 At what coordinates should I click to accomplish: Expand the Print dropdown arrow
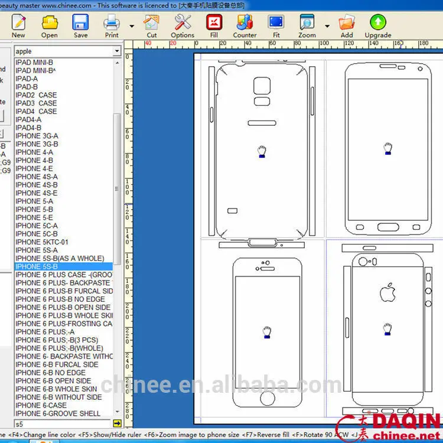[131, 26]
